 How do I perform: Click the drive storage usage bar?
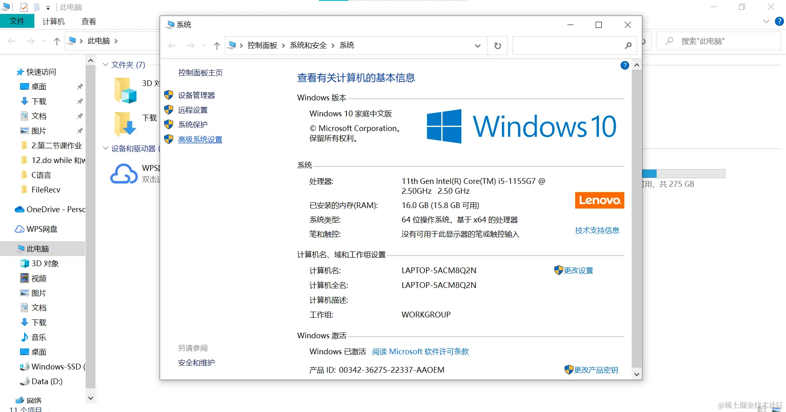[x=684, y=174]
